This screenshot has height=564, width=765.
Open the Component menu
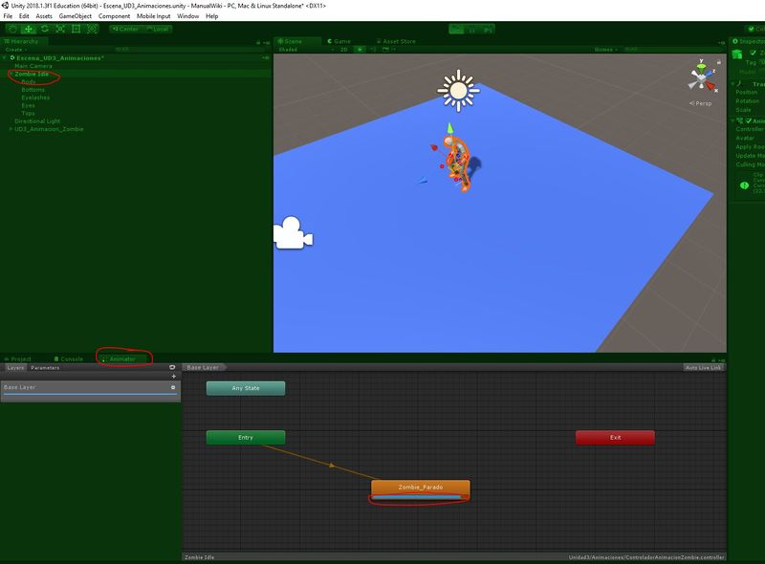coord(114,16)
